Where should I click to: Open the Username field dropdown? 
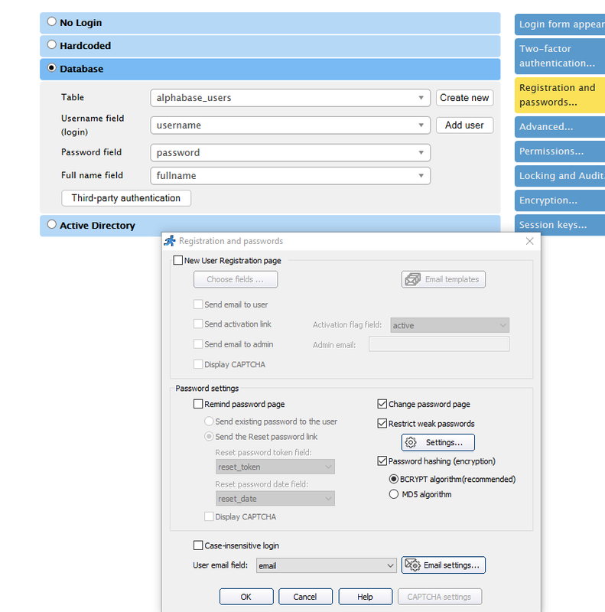coord(291,125)
